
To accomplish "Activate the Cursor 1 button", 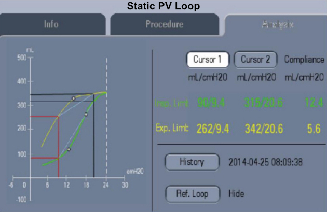I will click(x=208, y=60).
